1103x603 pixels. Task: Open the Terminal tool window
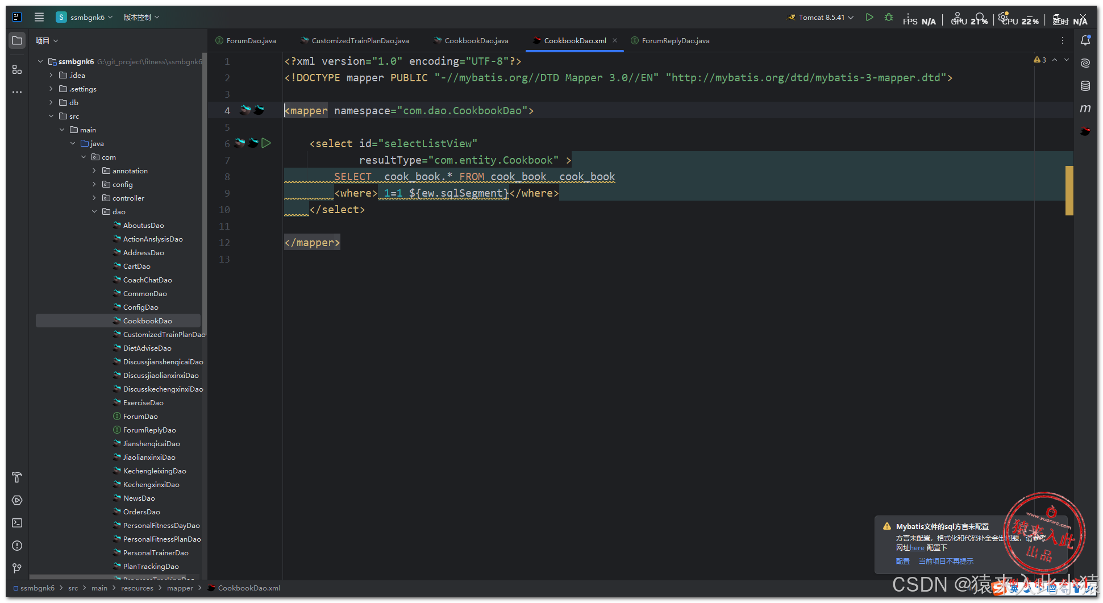[x=17, y=523]
